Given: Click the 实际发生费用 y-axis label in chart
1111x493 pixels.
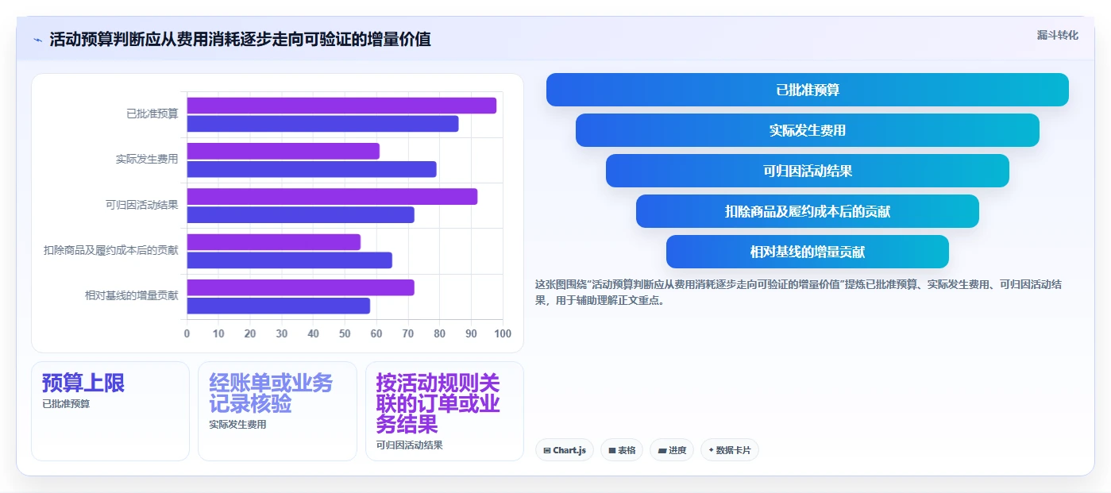Looking at the screenshot, I should click(147, 160).
